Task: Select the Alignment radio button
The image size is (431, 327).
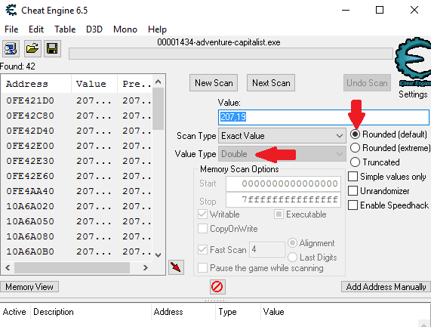Action: coord(292,243)
